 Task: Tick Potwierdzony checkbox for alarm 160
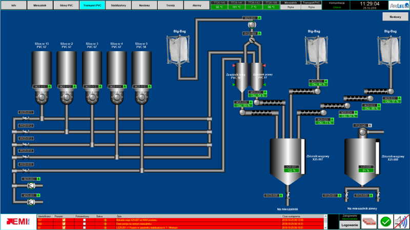coord(85,223)
